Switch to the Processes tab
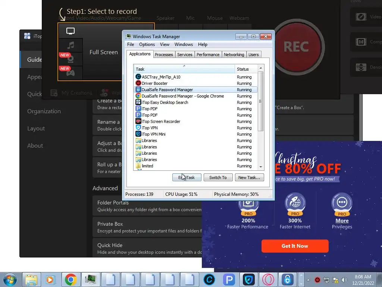 (164, 55)
